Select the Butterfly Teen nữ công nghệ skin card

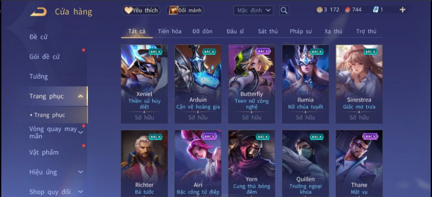[252, 84]
